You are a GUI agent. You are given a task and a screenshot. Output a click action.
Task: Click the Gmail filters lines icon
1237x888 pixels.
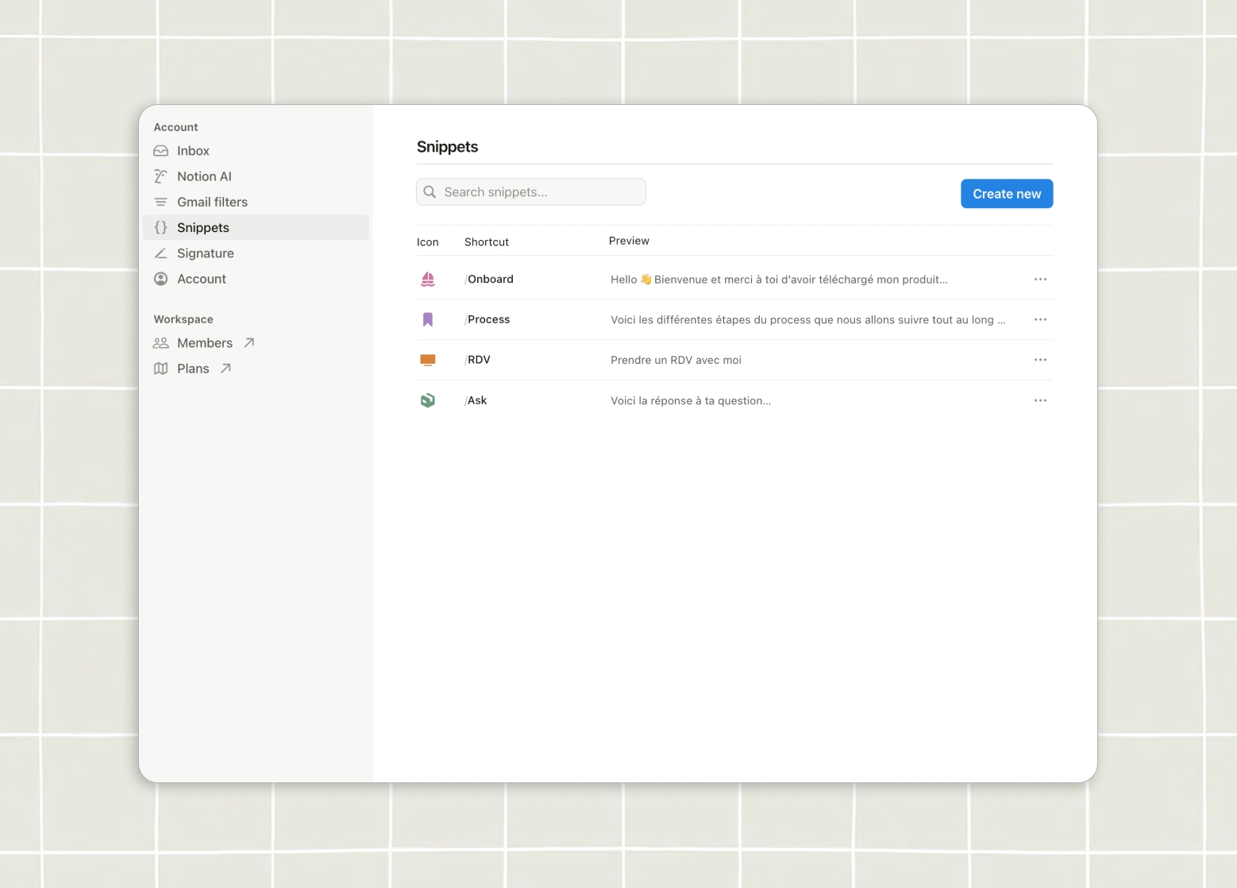[160, 202]
